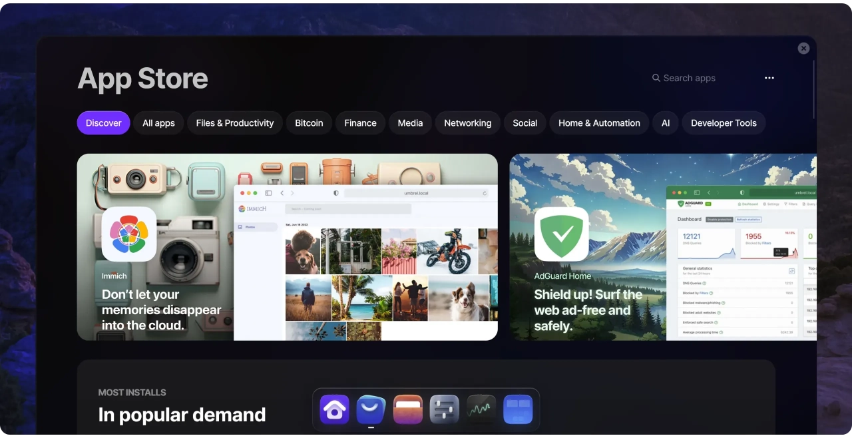Click the search magnifier icon
This screenshot has width=852, height=438.
(x=656, y=78)
